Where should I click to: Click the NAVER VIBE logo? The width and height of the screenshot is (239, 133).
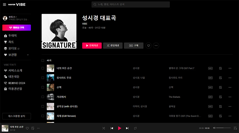[17, 4]
